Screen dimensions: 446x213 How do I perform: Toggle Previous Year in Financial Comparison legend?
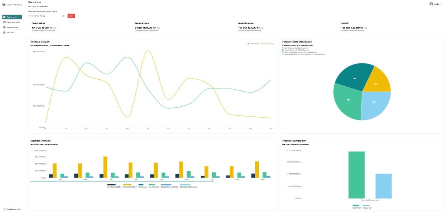(366, 206)
